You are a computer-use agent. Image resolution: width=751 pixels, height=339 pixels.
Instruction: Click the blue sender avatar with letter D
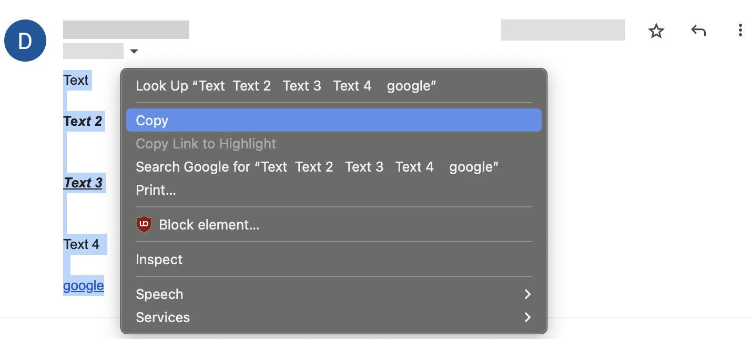coord(25,40)
